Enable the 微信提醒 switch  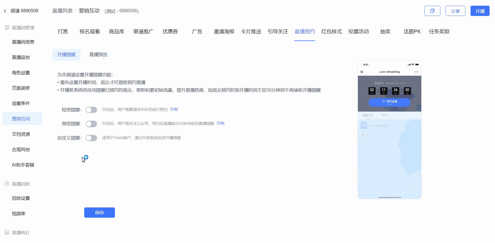point(91,124)
